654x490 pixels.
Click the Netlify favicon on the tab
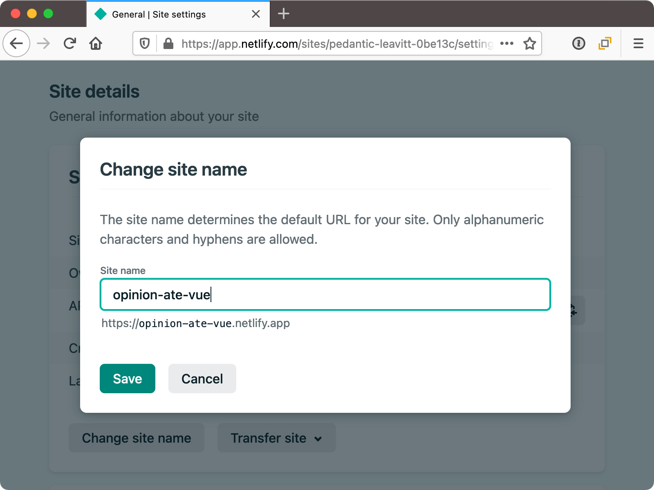[101, 14]
